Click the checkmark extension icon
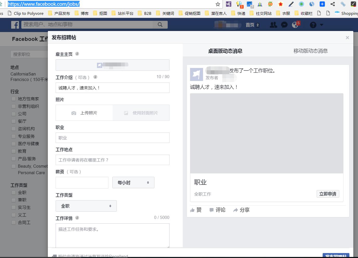This screenshot has height=258, width=358. (x=353, y=4)
